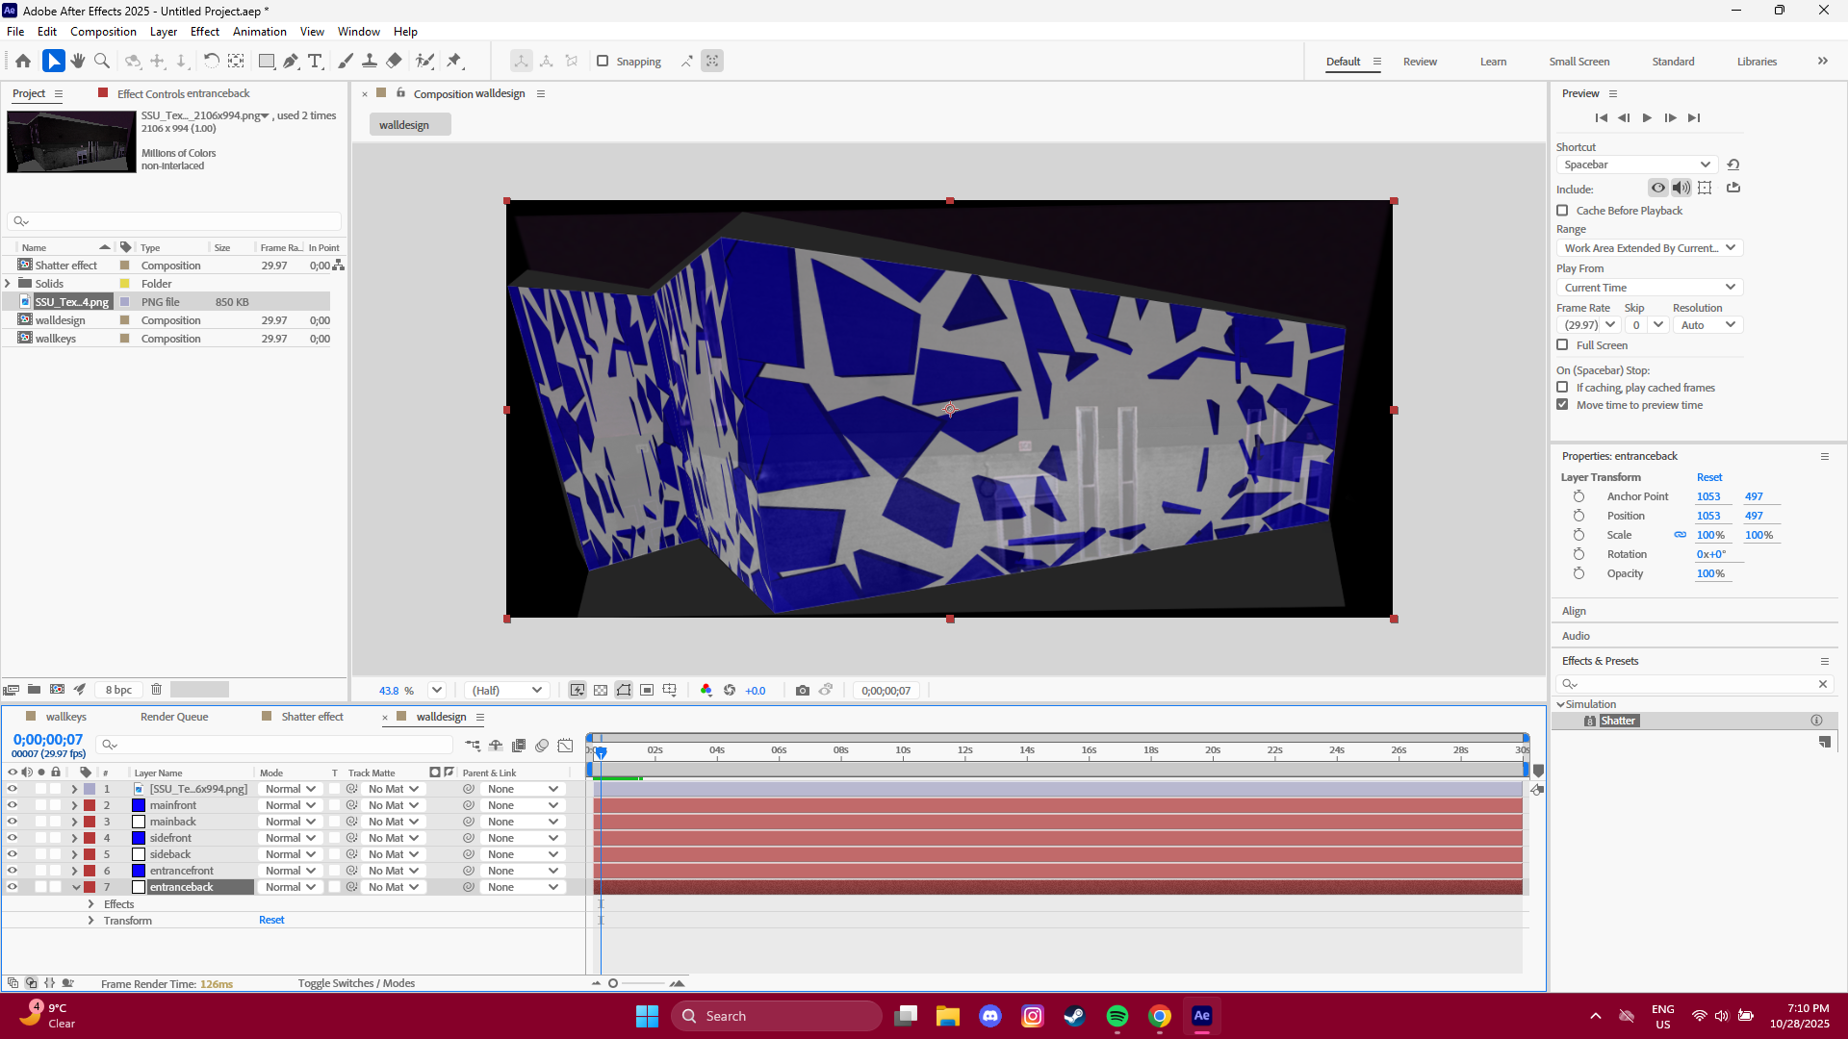Click the Layer Transform Reset link

(x=1710, y=476)
